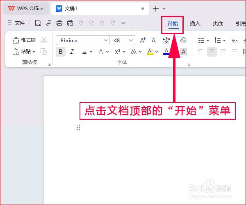Image resolution: width=246 pixels, height=205 pixels.
Task: Expand quick access toolbar customize arrow
Action: coord(123,23)
